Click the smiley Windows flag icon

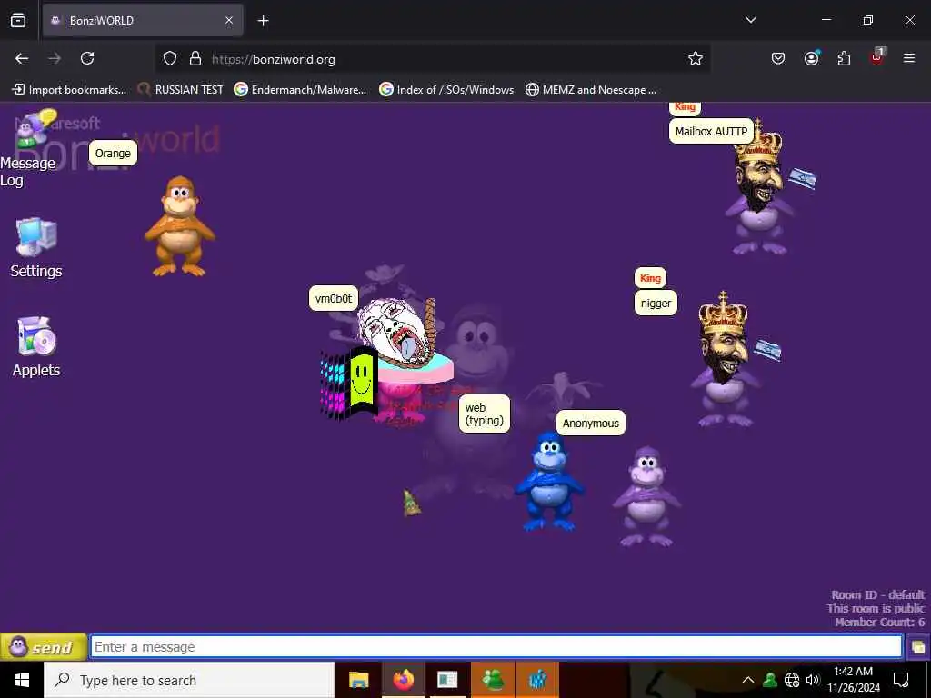click(x=349, y=384)
